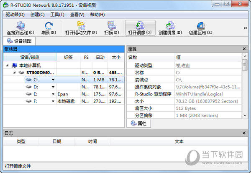
Task: Sort by the 大小 column header in drives
Action: click(x=116, y=57)
